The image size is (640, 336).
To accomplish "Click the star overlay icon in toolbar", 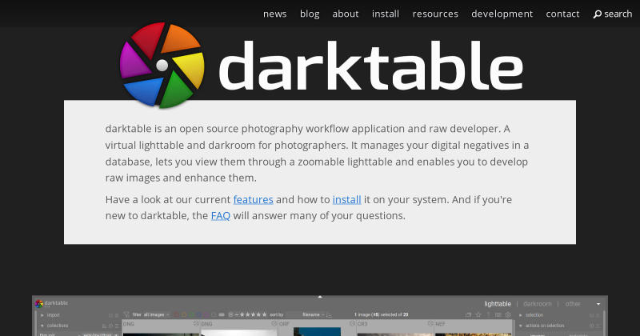I will (x=478, y=314).
